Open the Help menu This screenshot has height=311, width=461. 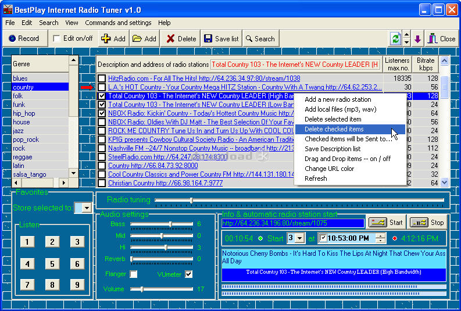[164, 23]
